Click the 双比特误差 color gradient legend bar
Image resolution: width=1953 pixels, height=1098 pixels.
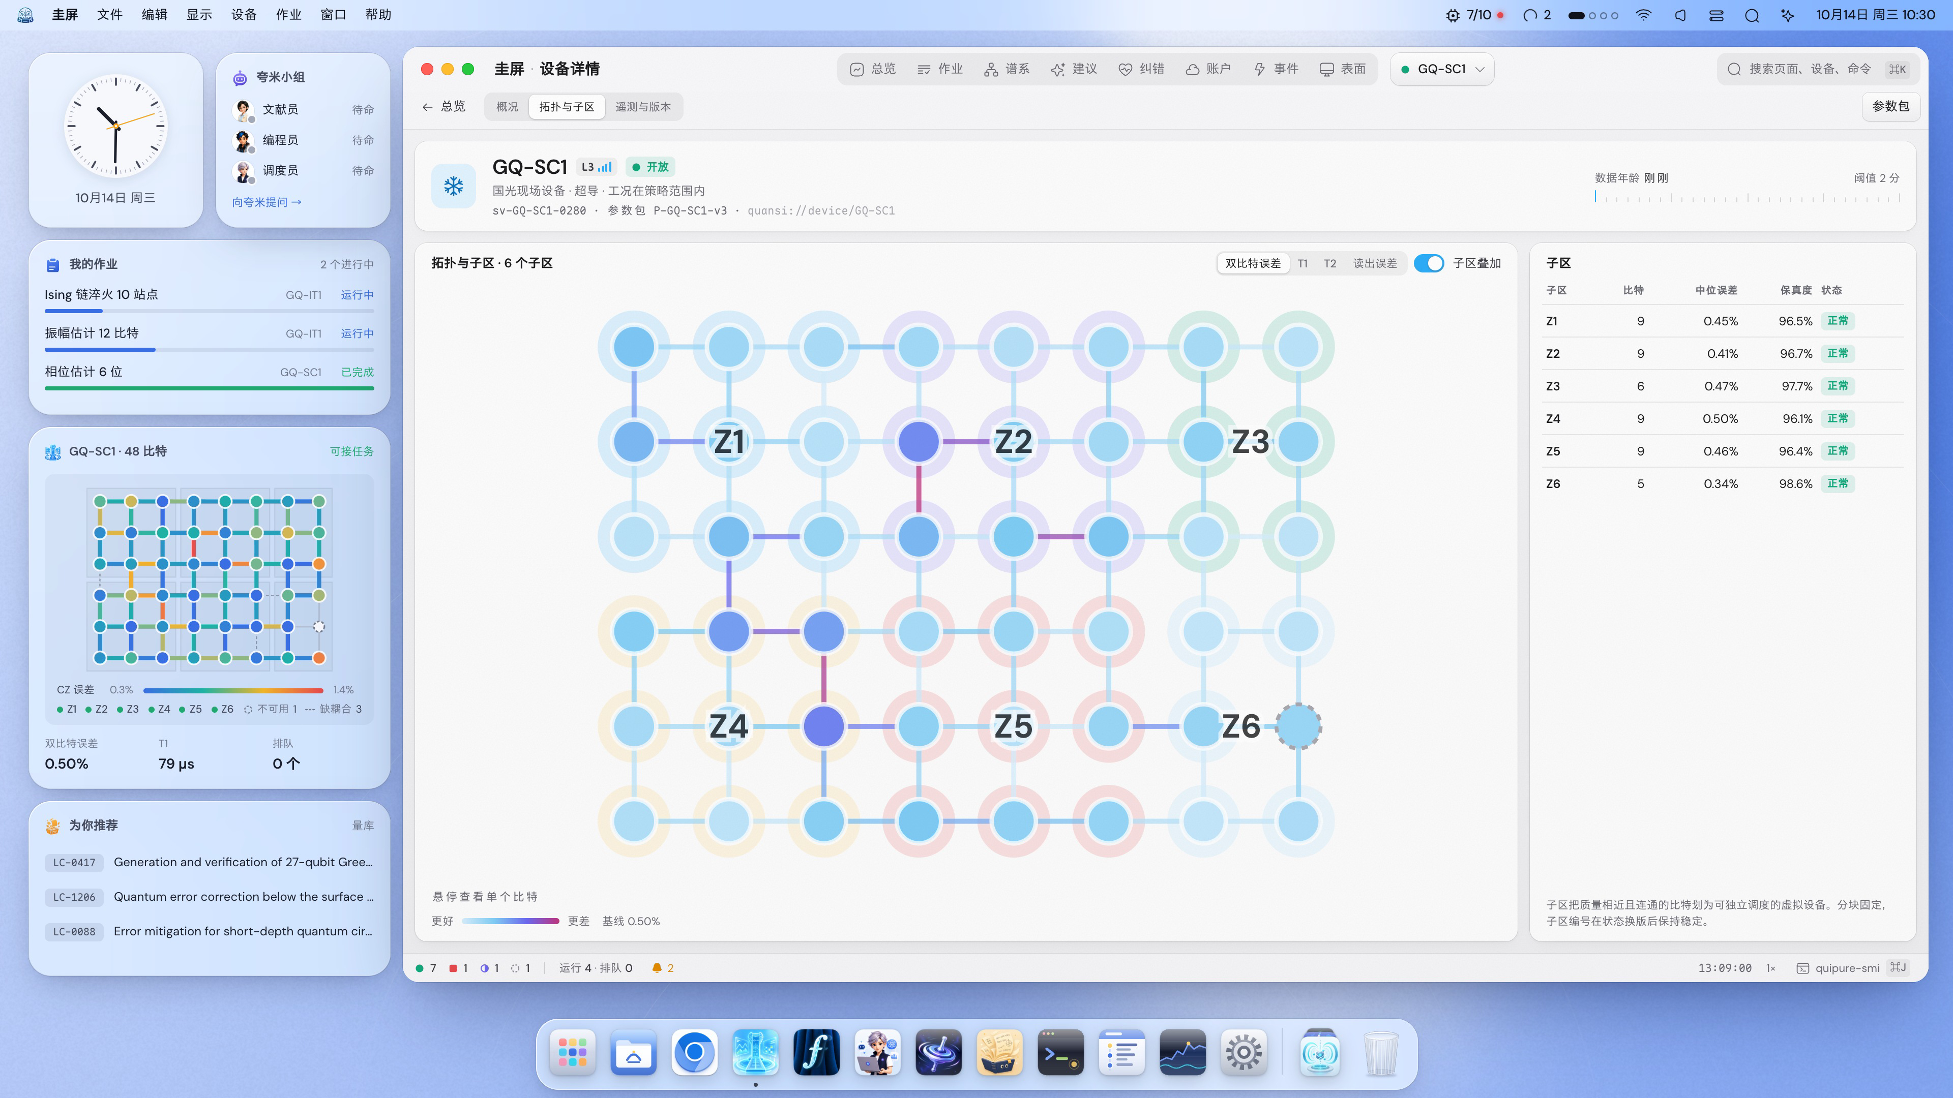510,922
